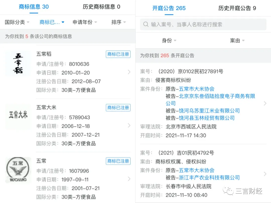Viewport: 271px width, 203px height.
Task: Open 饶河乌苏里江米业有限公司 link
Action: point(209,111)
